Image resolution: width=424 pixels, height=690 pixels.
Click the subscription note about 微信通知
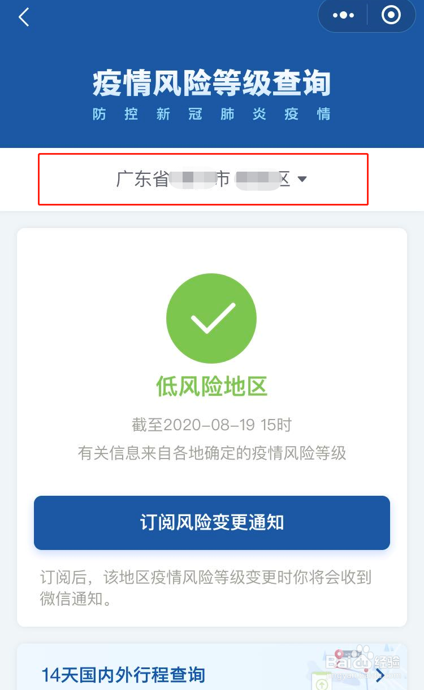tap(206, 588)
